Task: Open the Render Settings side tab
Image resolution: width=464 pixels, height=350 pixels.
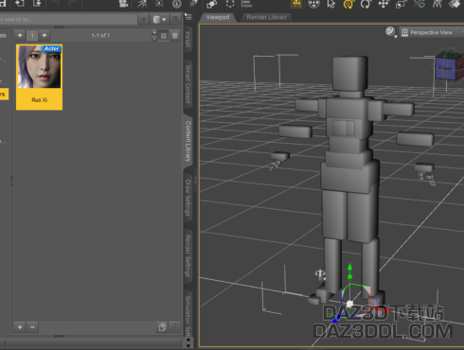Action: tap(187, 255)
